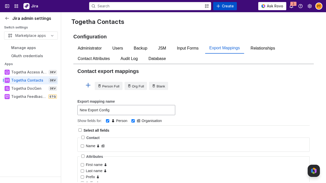Switch to the Relationships tab
326x183 pixels.
(x=263, y=48)
